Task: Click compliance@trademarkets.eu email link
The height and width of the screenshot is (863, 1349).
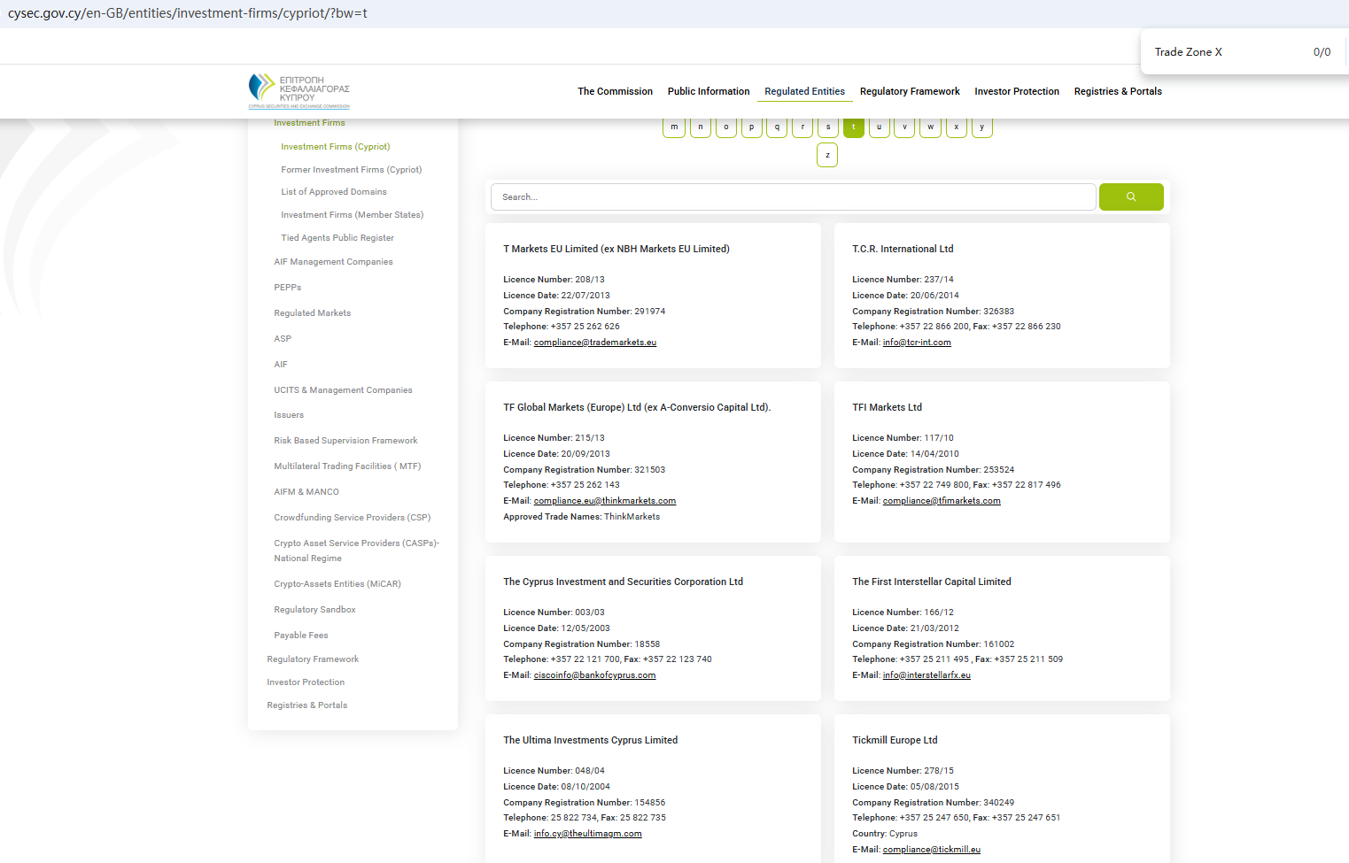Action: [x=594, y=343]
